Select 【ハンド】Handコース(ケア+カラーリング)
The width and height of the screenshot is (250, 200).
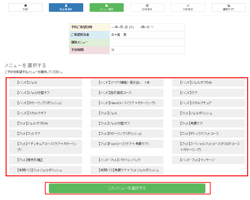pos(127,103)
